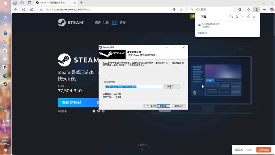Go to the 社区 community menu
The image size is (275, 155).
(x=106, y=23)
